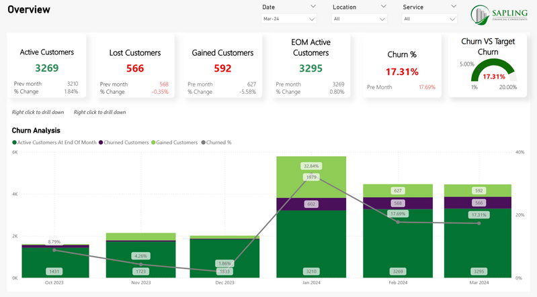Select the Active Customers KPI card

[46, 67]
